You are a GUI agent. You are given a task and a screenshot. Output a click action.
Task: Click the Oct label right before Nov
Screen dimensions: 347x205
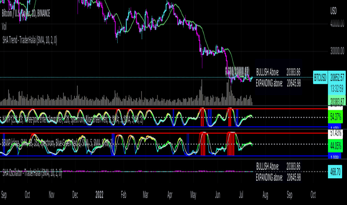coord(27,195)
